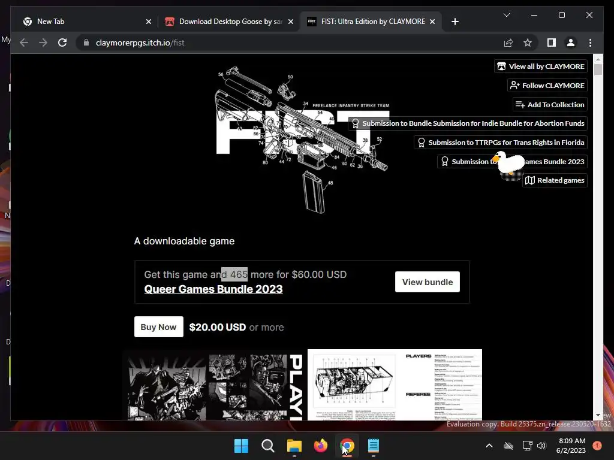The width and height of the screenshot is (614, 460).
Task: Open Notepad from taskbar
Action: [374, 446]
